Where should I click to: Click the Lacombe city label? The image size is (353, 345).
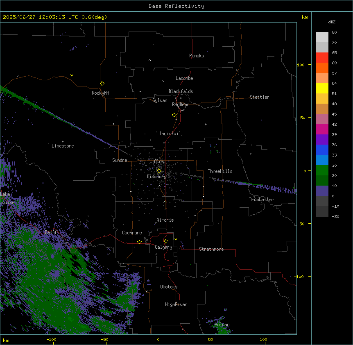[184, 78]
